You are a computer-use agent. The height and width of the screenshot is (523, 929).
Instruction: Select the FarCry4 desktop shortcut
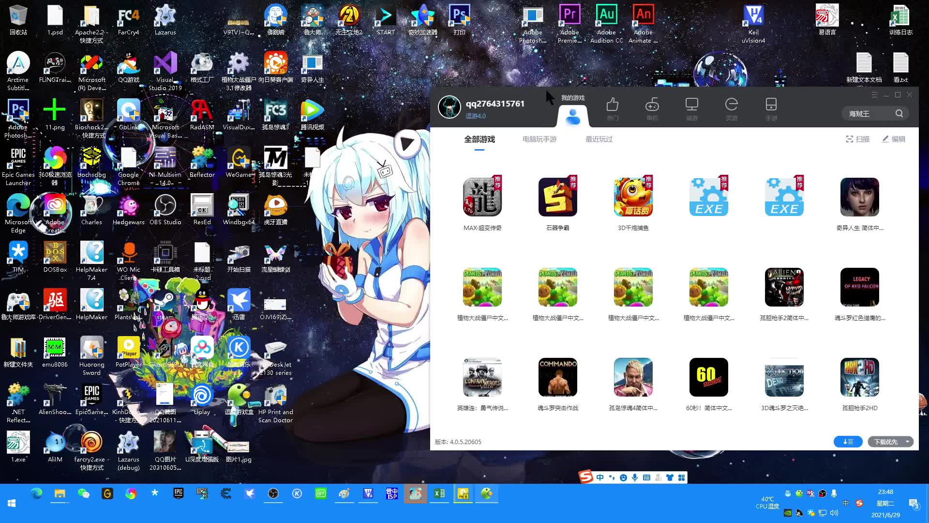tap(128, 20)
